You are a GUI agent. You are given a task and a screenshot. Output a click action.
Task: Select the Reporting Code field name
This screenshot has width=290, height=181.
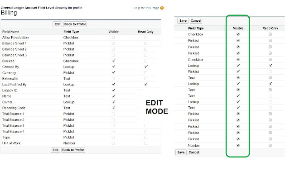coord(14,108)
